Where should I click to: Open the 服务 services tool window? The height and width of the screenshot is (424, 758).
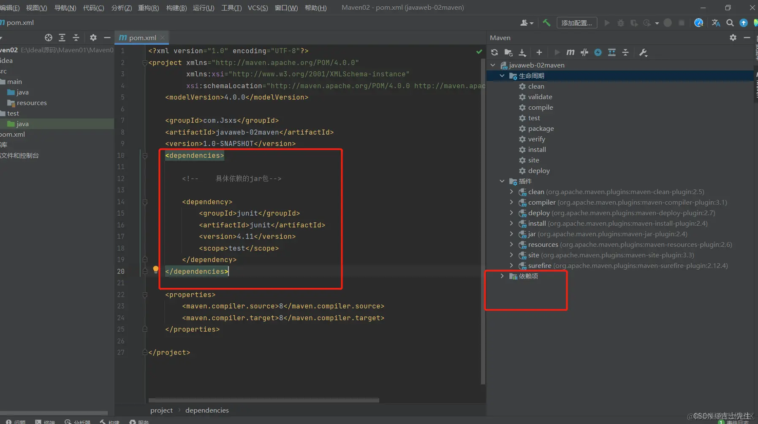(x=139, y=421)
